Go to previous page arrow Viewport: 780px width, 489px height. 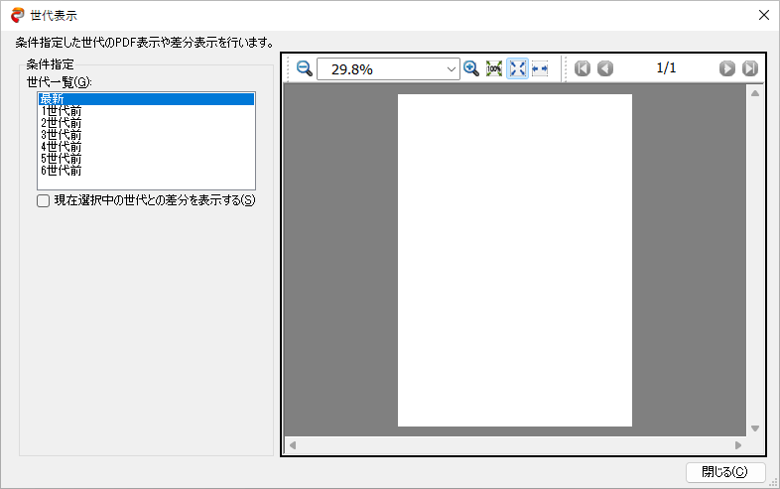tap(605, 68)
